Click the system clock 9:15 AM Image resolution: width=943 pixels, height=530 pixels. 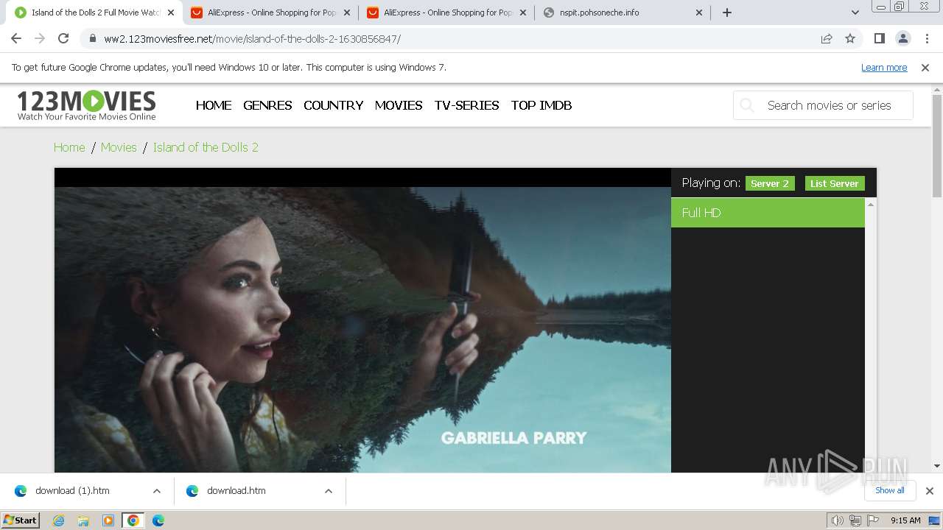(x=905, y=520)
